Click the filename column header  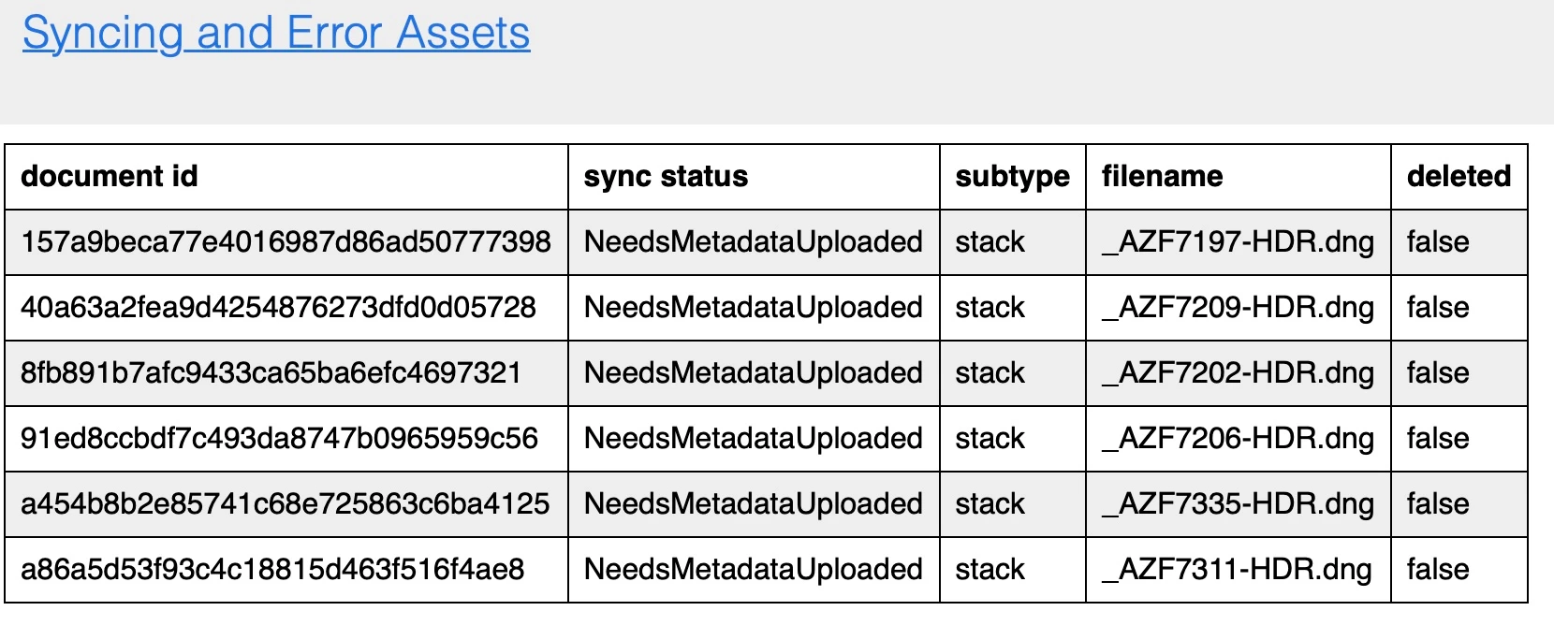pyautogui.click(x=1162, y=177)
